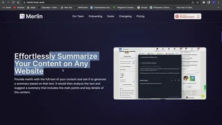Open the Maps bookmark
Screen dimensions: 222x125
[31, 8]
